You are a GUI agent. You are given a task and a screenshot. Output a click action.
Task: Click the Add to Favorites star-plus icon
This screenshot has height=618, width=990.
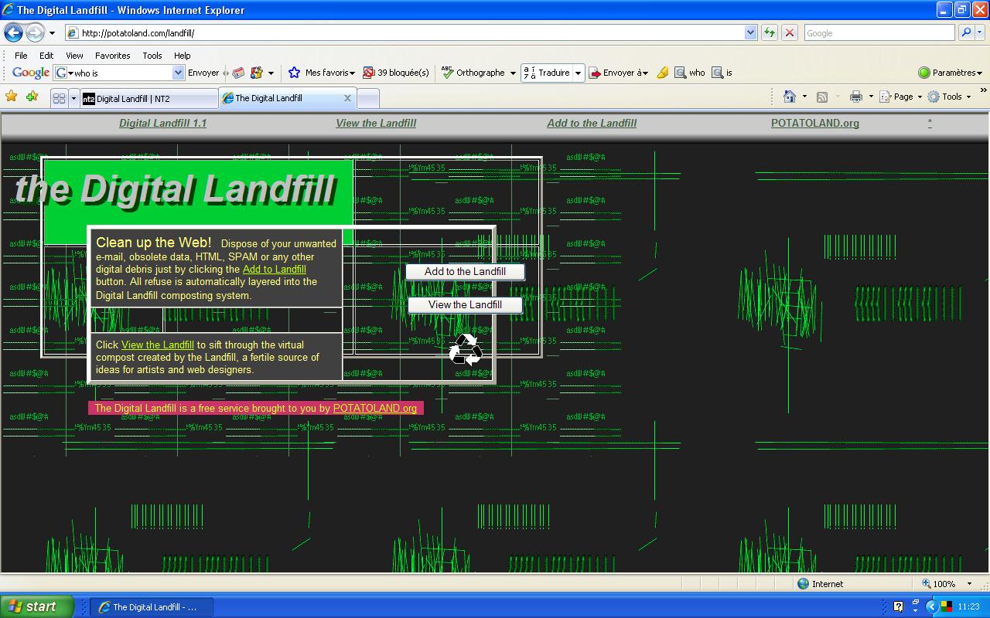tap(32, 97)
